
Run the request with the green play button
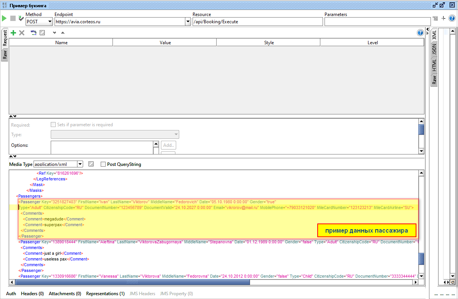click(4, 18)
